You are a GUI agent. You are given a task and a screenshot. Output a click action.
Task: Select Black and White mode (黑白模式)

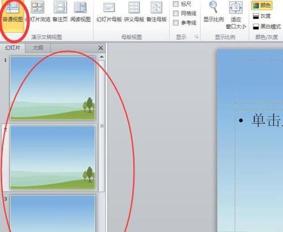pos(267,27)
